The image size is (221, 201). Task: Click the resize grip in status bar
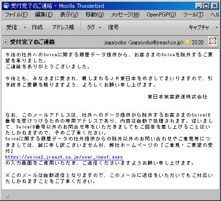coord(7,196)
